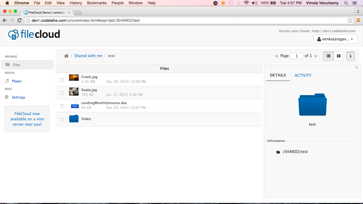Open Notification Center list icon

(354, 3)
